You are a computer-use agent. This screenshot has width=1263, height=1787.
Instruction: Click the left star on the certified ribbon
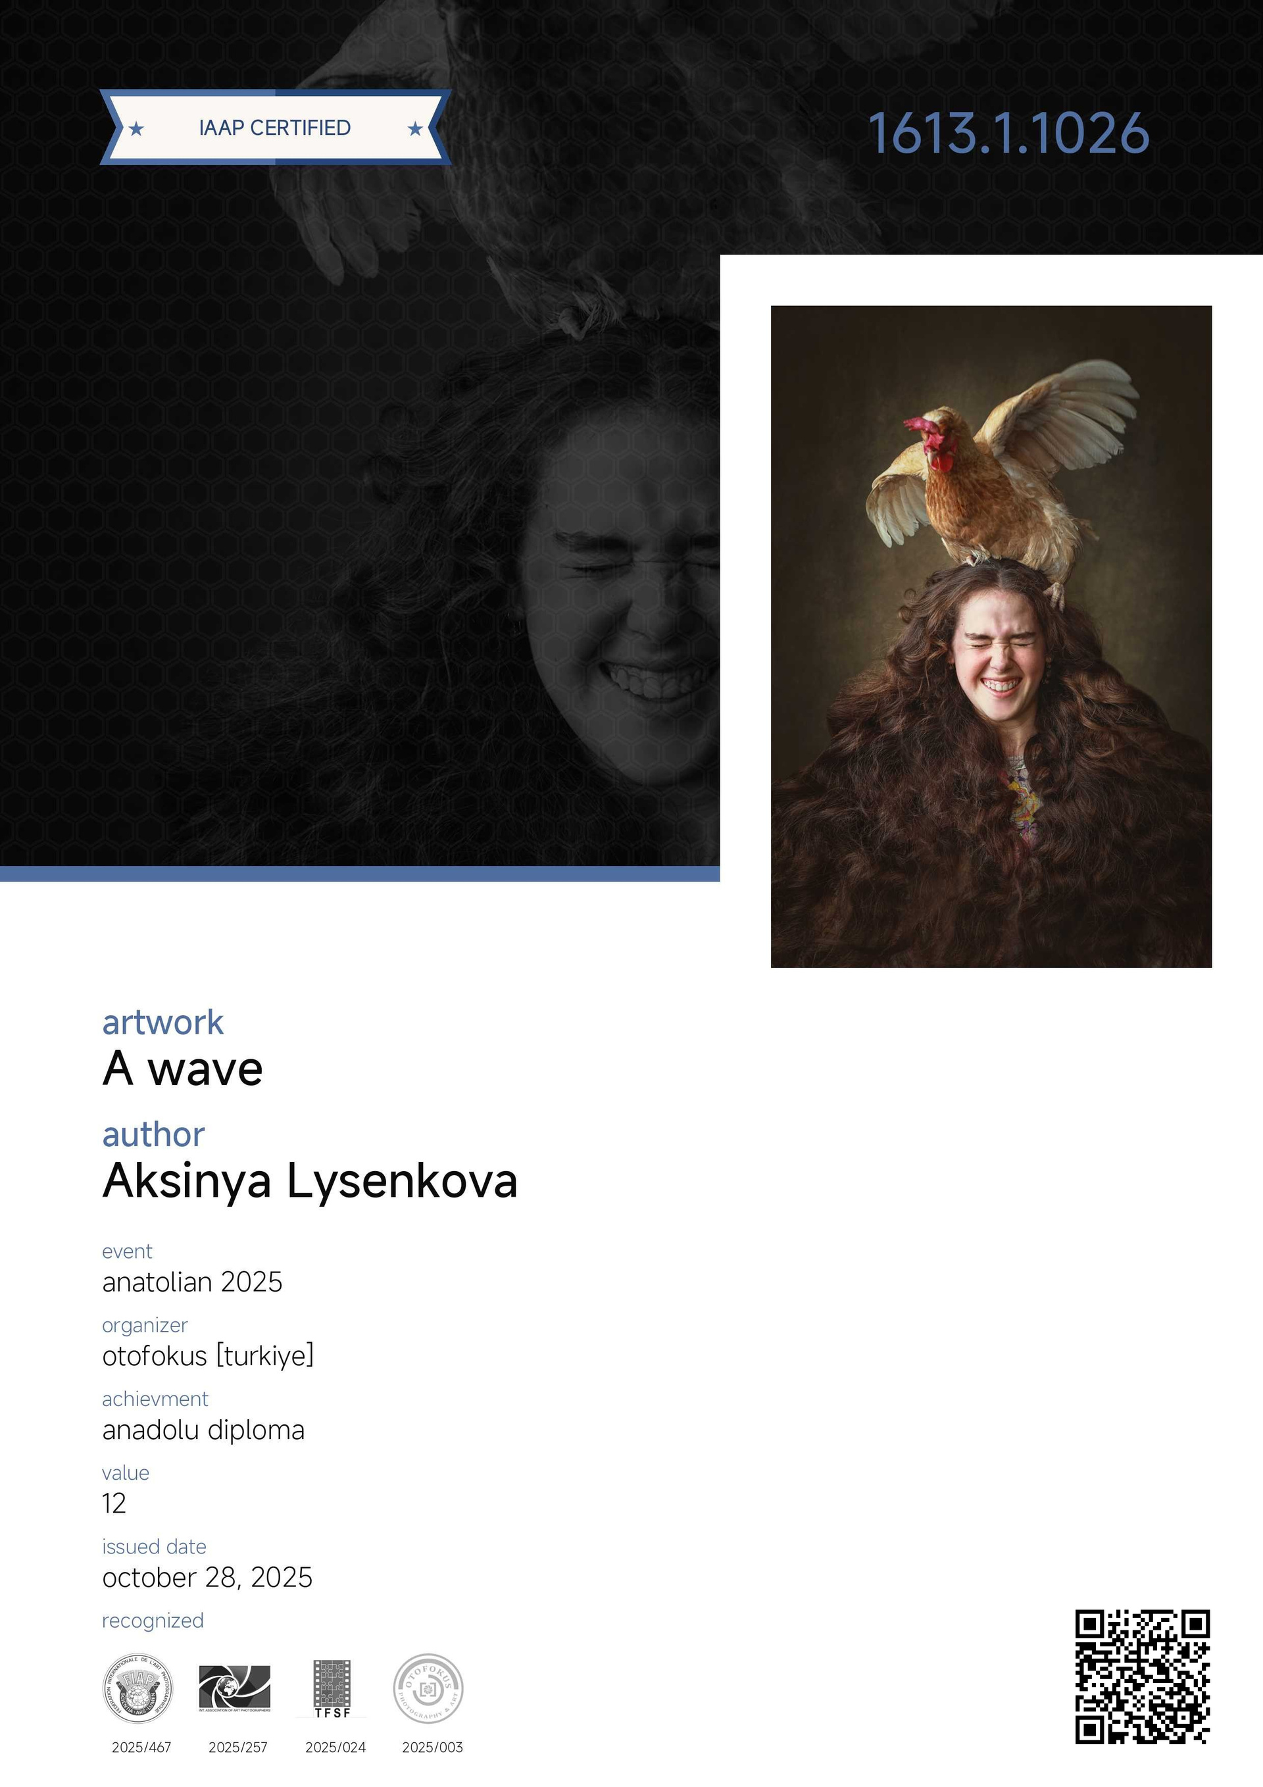click(x=136, y=128)
